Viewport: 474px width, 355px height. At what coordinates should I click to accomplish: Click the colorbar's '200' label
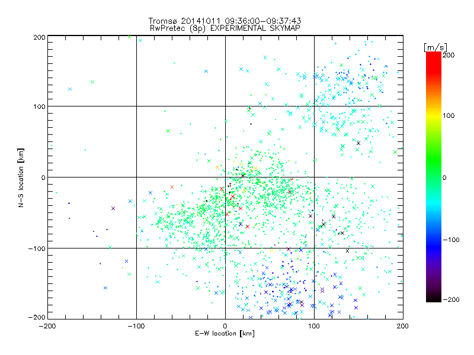[x=449, y=55]
